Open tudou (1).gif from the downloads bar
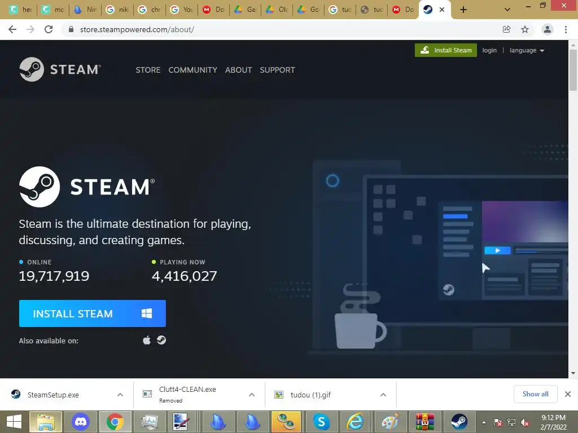Image resolution: width=578 pixels, height=433 pixels. 310,395
